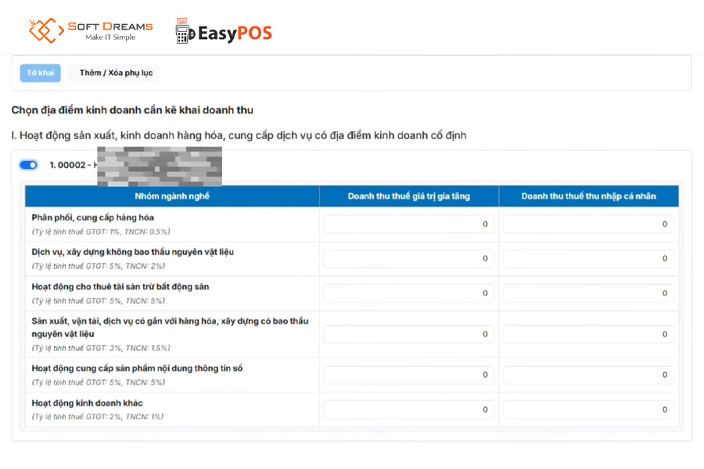This screenshot has height=469, width=704.
Task: Switch to the Tờ khai tab
Action: tap(41, 73)
